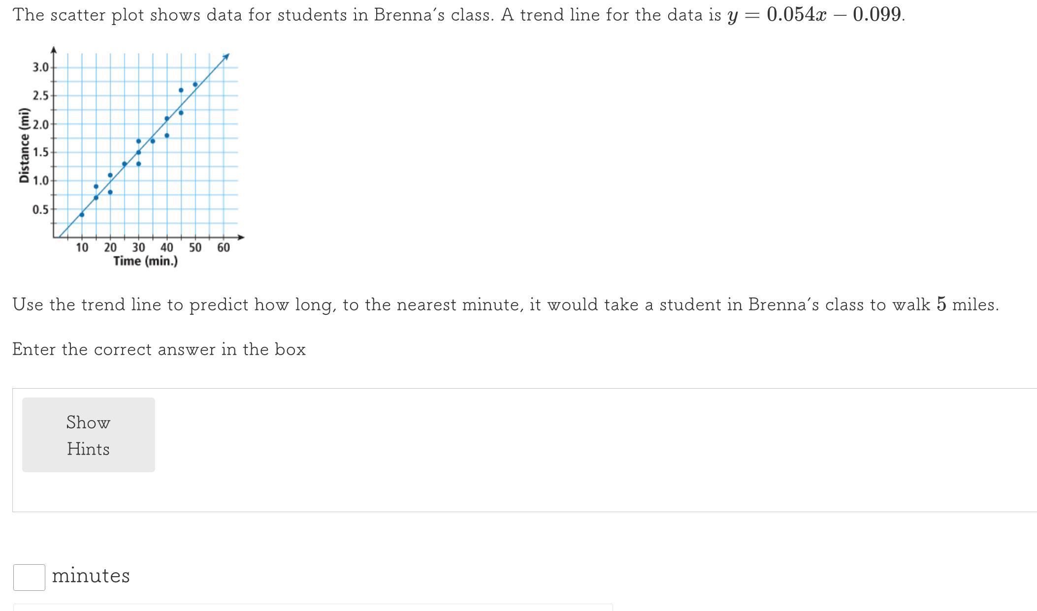Click the 3.0 tick label on y-axis

coord(40,67)
